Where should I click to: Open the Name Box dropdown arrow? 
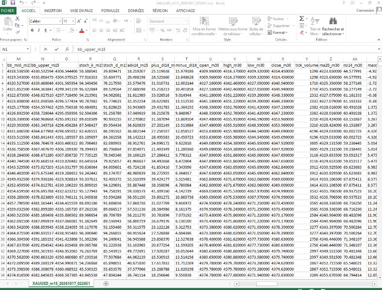pyautogui.click(x=28, y=49)
